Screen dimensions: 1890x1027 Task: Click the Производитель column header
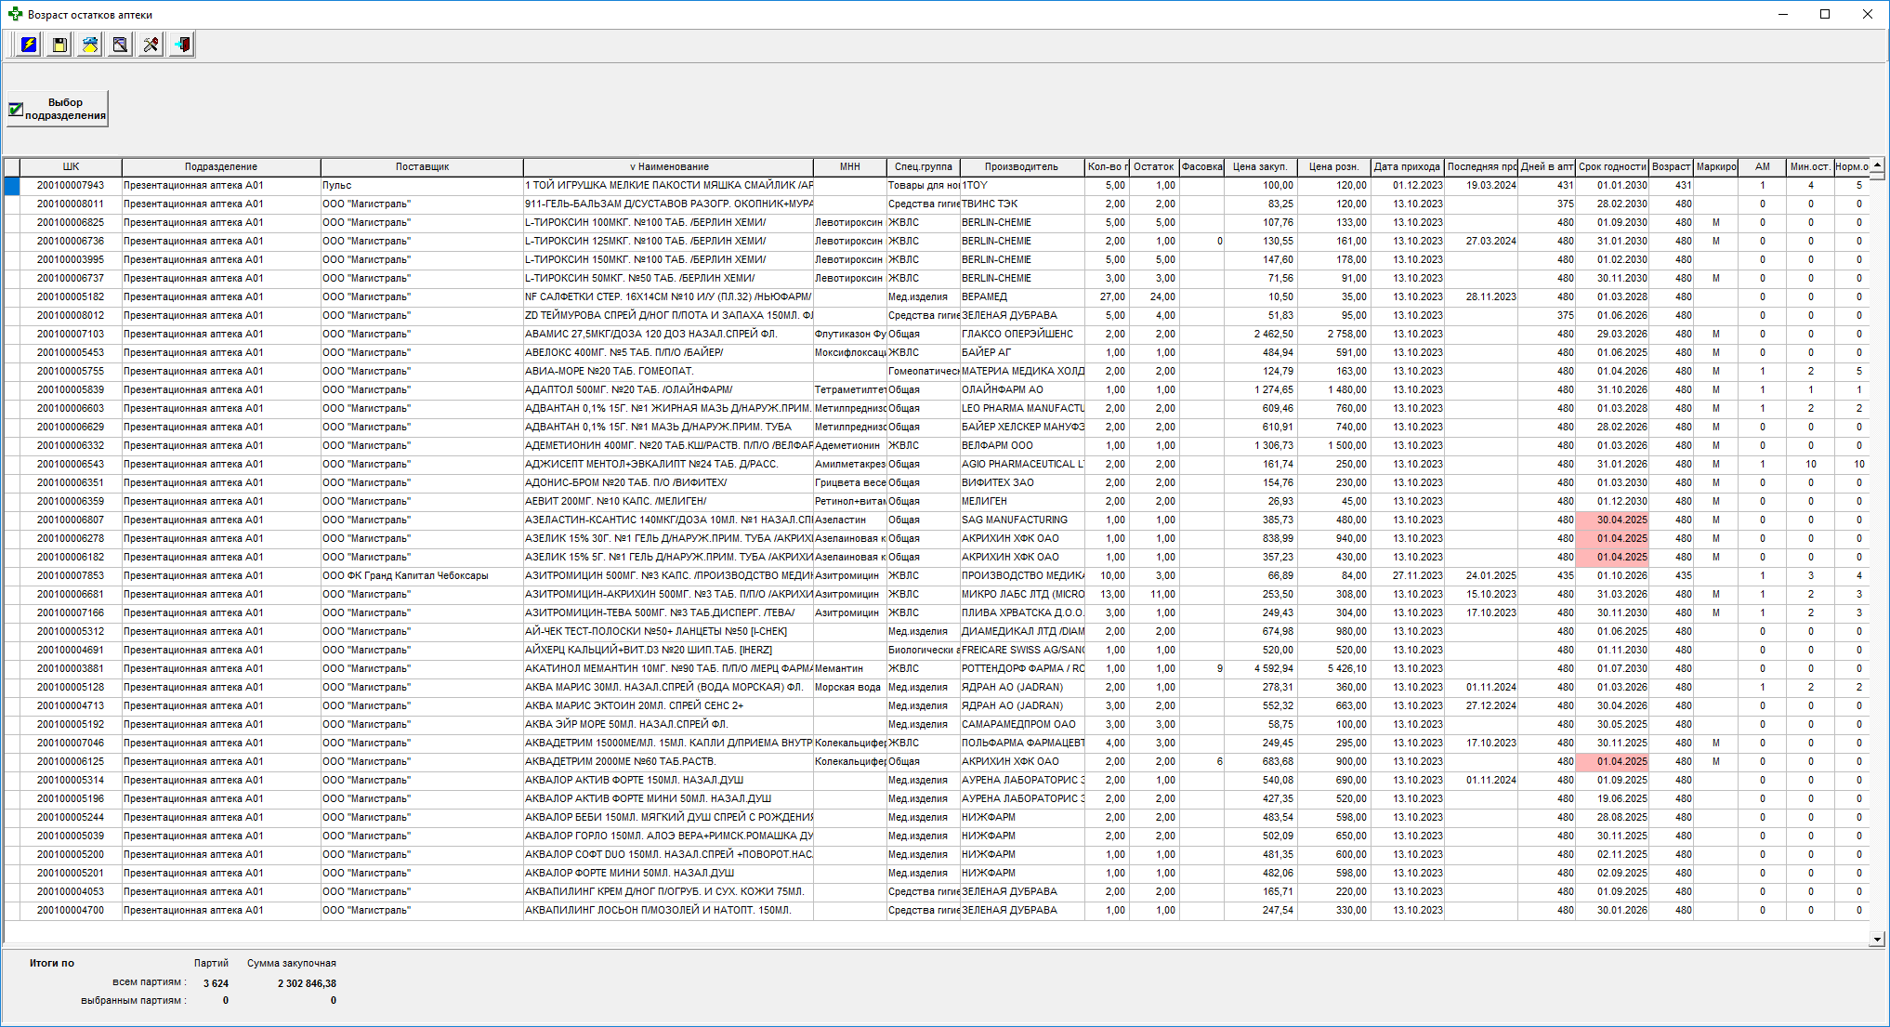pyautogui.click(x=1022, y=167)
